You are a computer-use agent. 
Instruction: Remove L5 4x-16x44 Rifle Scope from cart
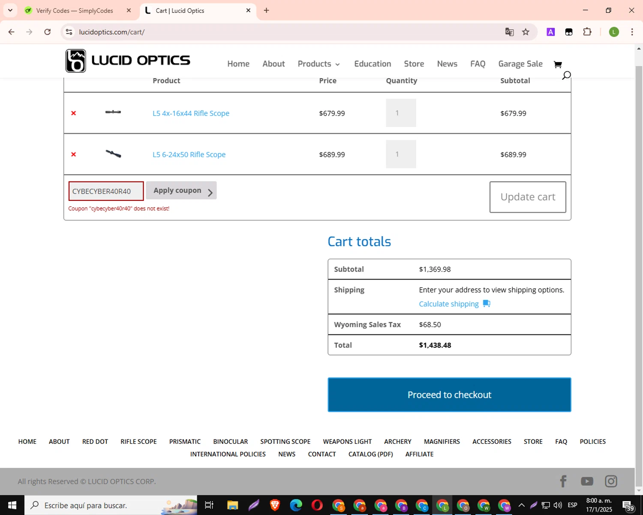click(x=73, y=113)
